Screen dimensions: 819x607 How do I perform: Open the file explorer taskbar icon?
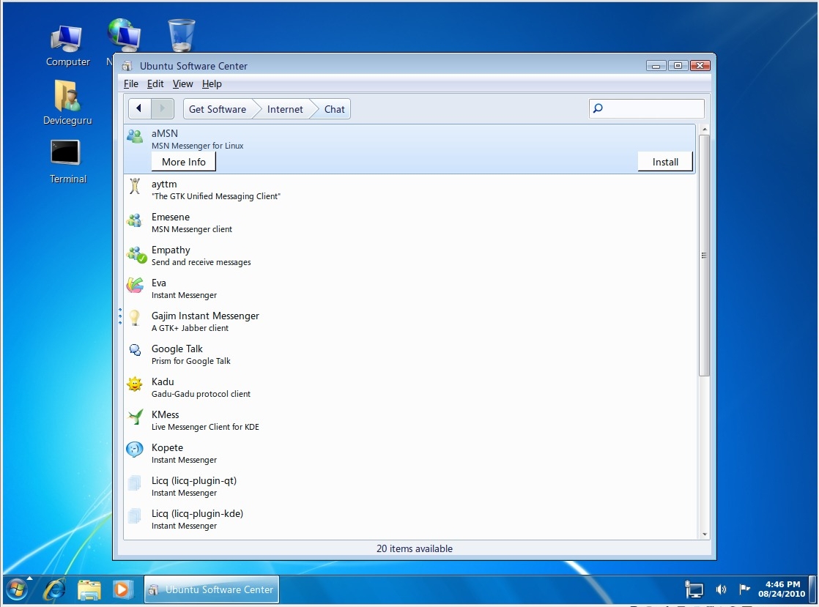coord(89,589)
